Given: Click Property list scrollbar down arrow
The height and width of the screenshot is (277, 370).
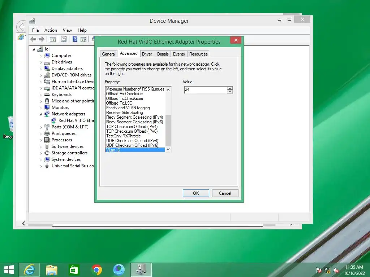Looking at the screenshot, I should [x=168, y=149].
